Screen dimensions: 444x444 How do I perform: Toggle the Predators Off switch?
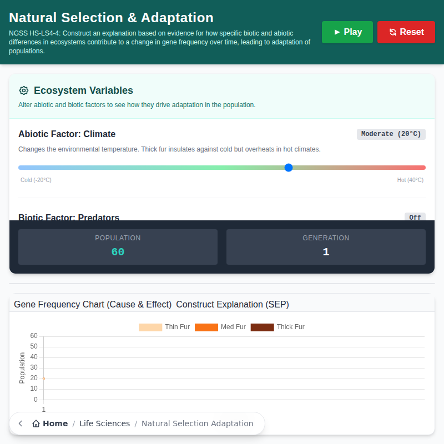coord(415,218)
